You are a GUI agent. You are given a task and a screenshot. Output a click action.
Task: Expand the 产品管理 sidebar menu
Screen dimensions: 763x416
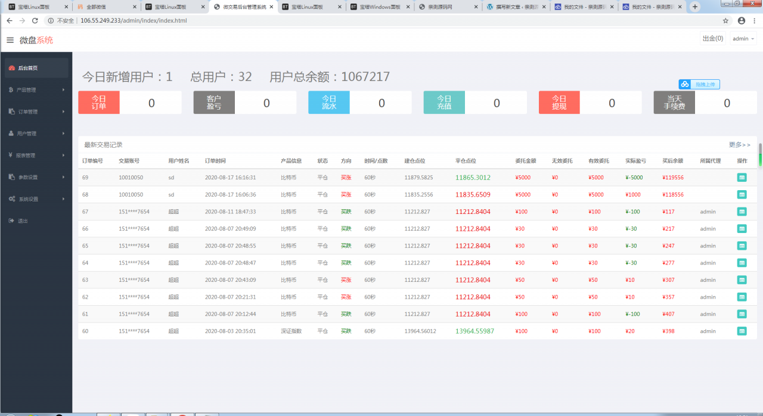36,90
